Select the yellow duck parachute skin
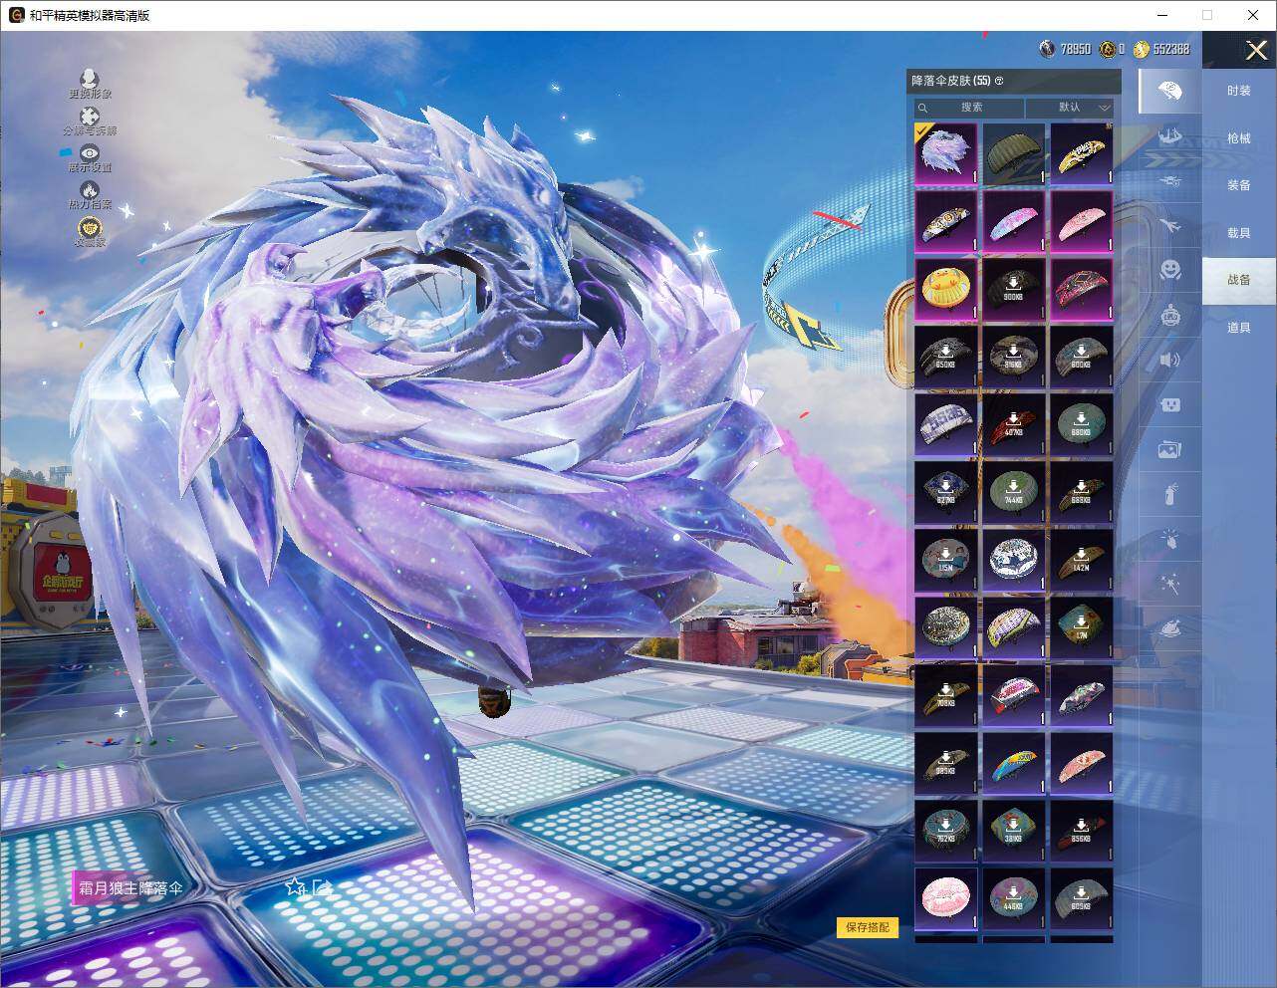The width and height of the screenshot is (1277, 988). point(945,290)
